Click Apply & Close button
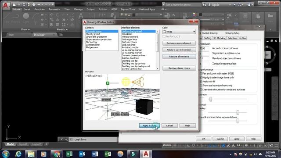281x158 pixels. 149,126
